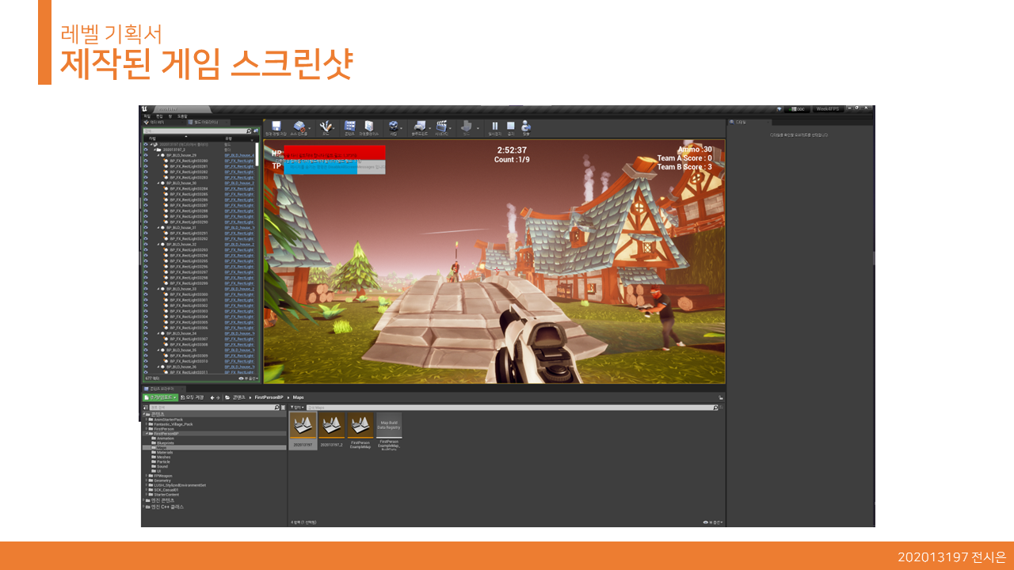Click the breadcrumb folder icon before 콘텐츠
The image size is (1014, 570).
227,397
